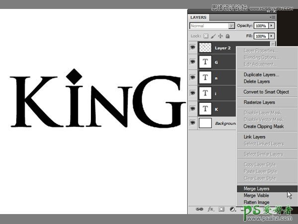Select Convert to Smart Object
Viewport: 298px width, 224px height.
point(266,92)
